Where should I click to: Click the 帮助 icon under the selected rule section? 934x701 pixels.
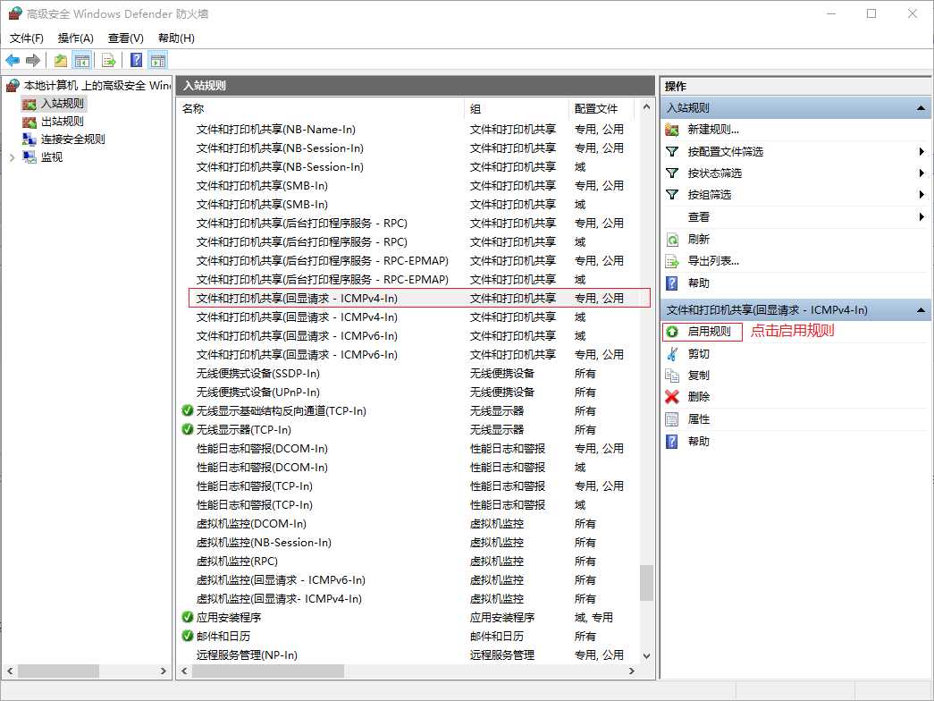tap(672, 441)
